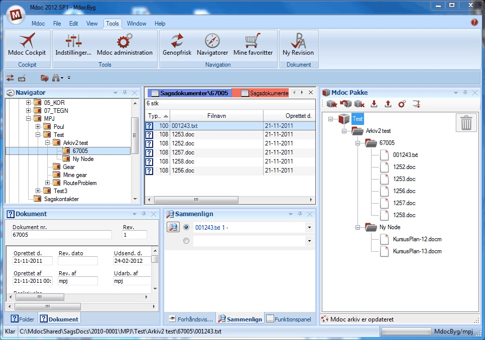This screenshot has width=485, height=340.
Task: Expand the RouteProblem folder node
Action: (47, 183)
